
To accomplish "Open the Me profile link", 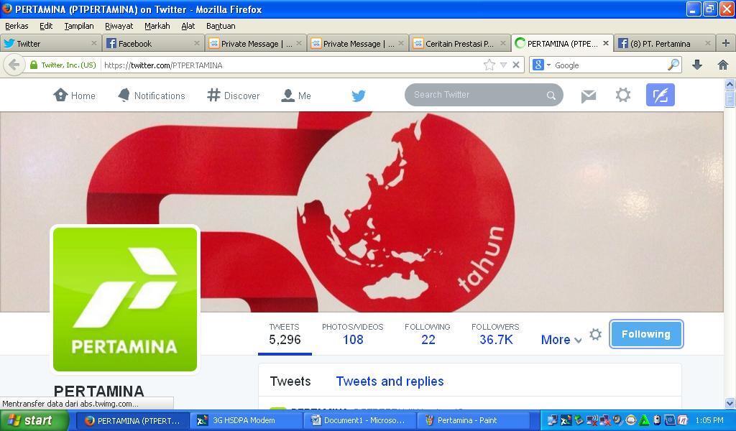I will click(x=296, y=96).
